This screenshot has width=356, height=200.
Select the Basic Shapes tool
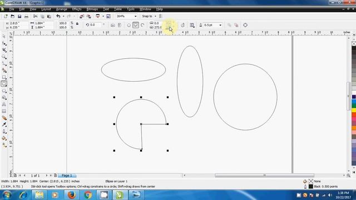tap(4, 98)
